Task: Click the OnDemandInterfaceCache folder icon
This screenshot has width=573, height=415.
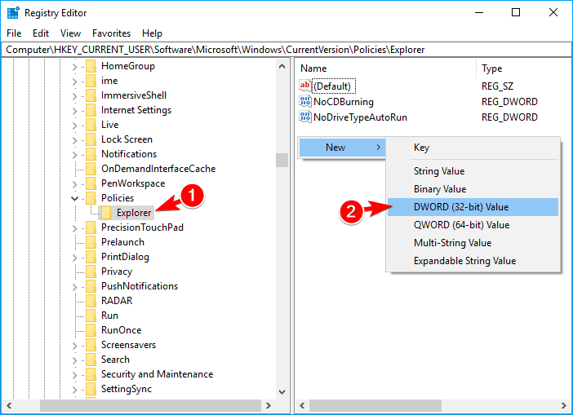Action: 91,169
